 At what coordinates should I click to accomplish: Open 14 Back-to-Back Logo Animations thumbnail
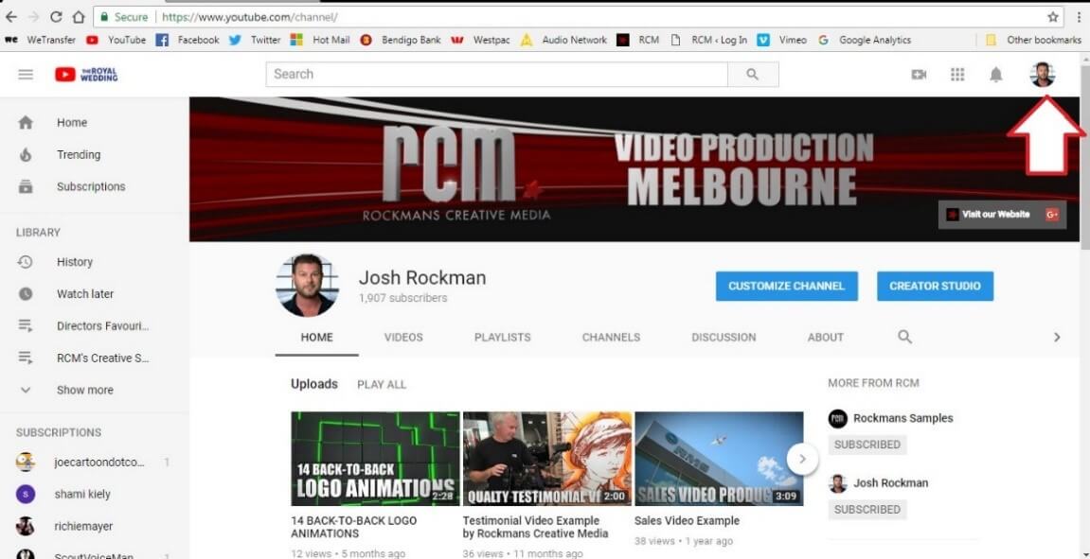click(375, 459)
